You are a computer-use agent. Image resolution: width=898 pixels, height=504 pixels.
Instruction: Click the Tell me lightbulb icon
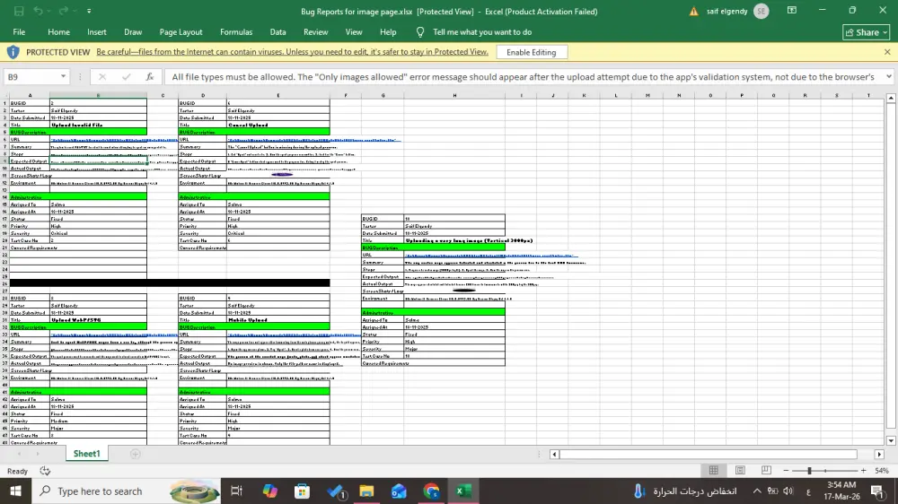click(420, 32)
